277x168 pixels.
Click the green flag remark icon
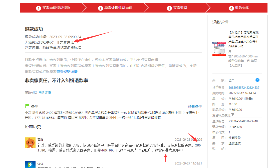tap(27, 106)
